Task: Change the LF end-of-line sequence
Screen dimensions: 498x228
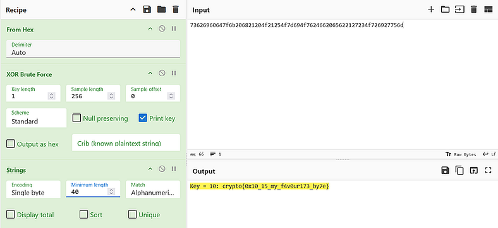Action: tap(489, 154)
